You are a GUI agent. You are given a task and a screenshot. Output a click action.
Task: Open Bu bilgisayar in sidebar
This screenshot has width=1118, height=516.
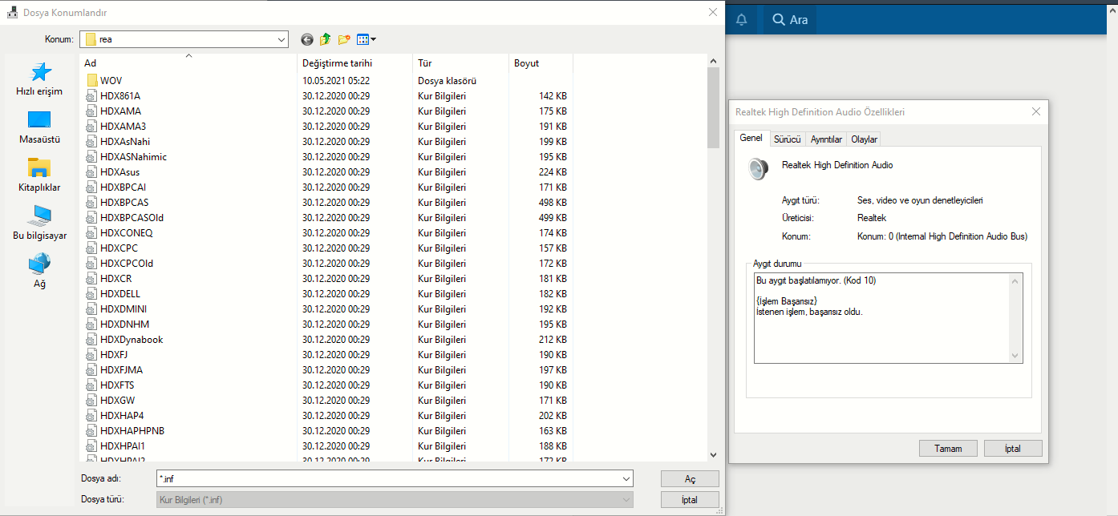39,224
